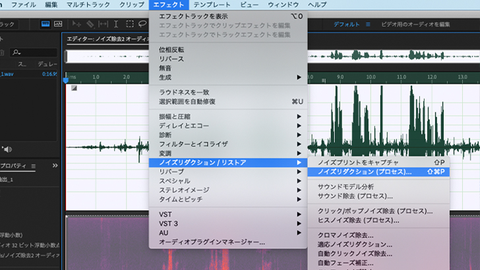Image resolution: width=480 pixels, height=270 pixels.
Task: Open the 編集 menu
Action: pyautogui.click(x=51, y=5)
